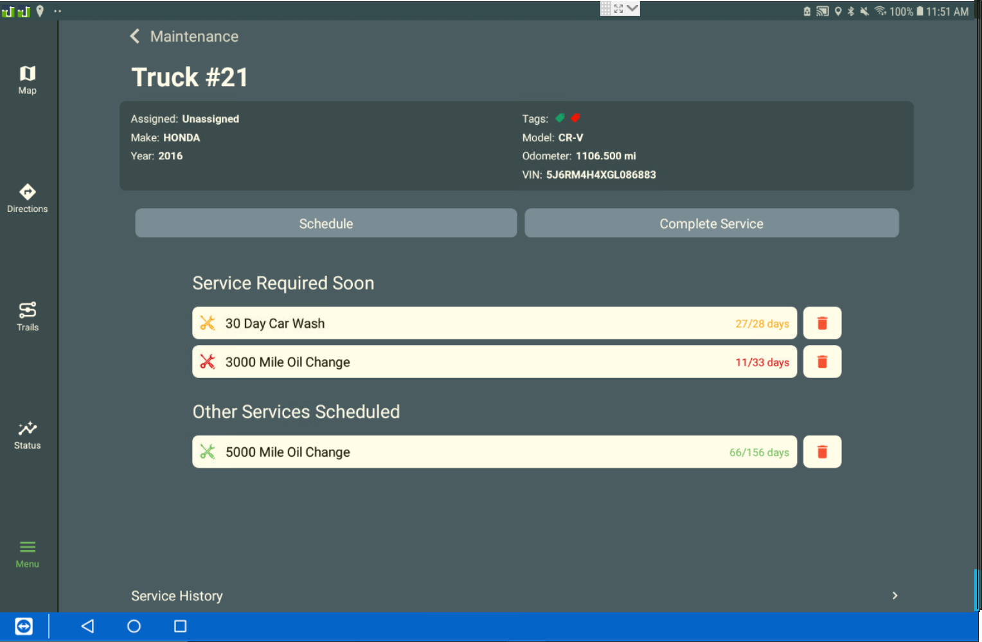Select the 3000 Mile Oil Change entry
The height and width of the screenshot is (642, 982).
(x=494, y=362)
